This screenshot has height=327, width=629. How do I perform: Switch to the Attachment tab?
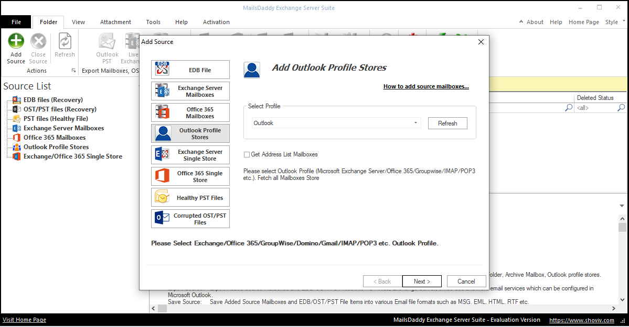(115, 22)
